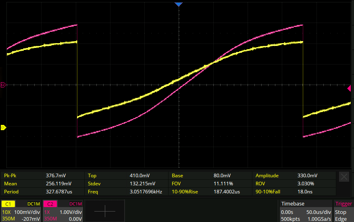Viewport: 354px width, 222px height.
Task: Click the Amplitude measurement label
Action: point(268,176)
